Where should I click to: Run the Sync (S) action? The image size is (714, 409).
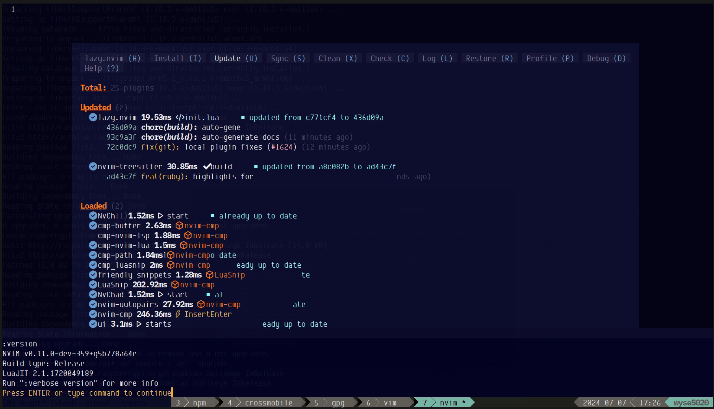pyautogui.click(x=288, y=58)
